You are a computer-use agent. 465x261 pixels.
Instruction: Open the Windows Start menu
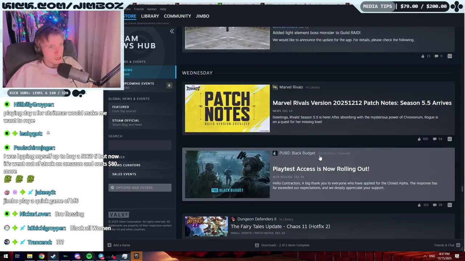pos(5,256)
